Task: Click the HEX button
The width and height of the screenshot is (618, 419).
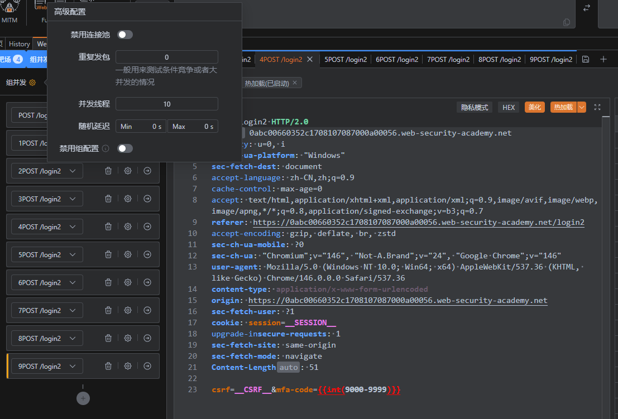Action: [x=509, y=107]
